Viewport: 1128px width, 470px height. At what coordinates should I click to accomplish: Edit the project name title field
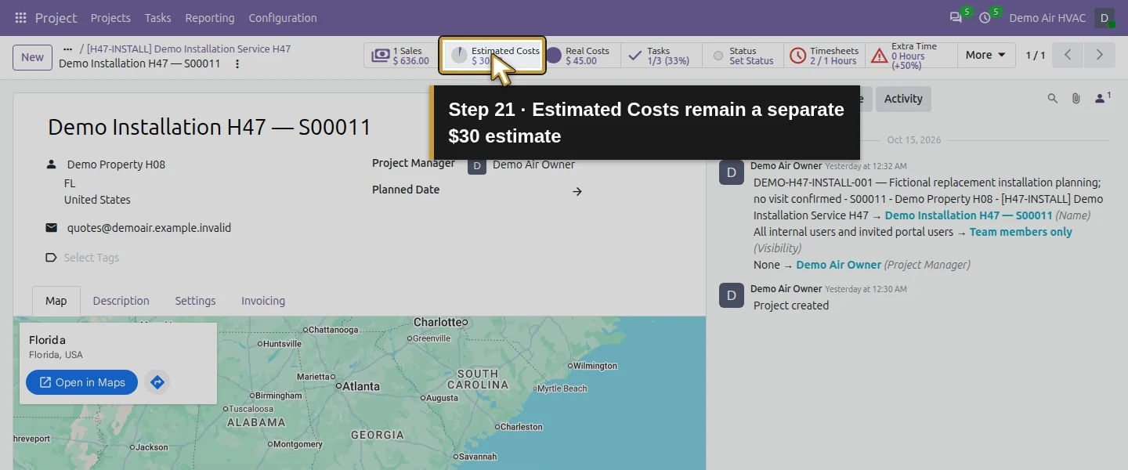coord(209,127)
